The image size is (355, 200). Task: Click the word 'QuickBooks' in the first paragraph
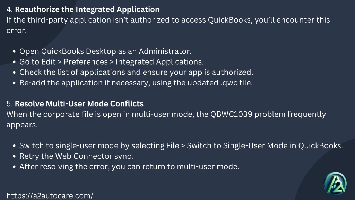230,20
